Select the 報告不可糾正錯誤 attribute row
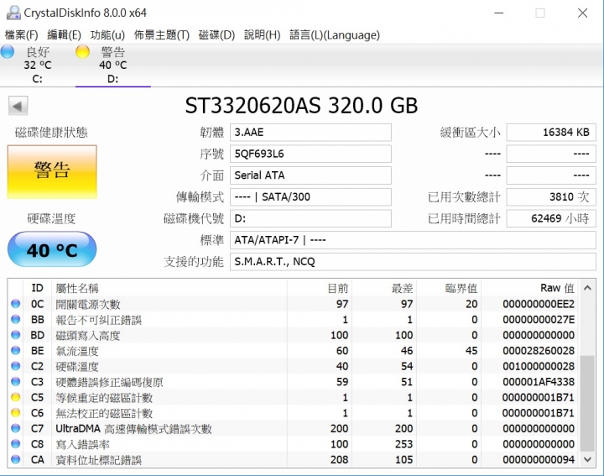This screenshot has width=604, height=476. tap(293, 319)
